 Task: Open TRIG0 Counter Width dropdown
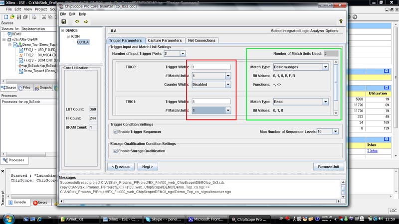(x=228, y=85)
